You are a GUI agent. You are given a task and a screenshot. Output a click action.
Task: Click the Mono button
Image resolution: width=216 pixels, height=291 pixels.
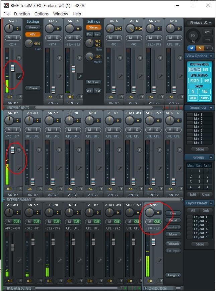(x=173, y=234)
